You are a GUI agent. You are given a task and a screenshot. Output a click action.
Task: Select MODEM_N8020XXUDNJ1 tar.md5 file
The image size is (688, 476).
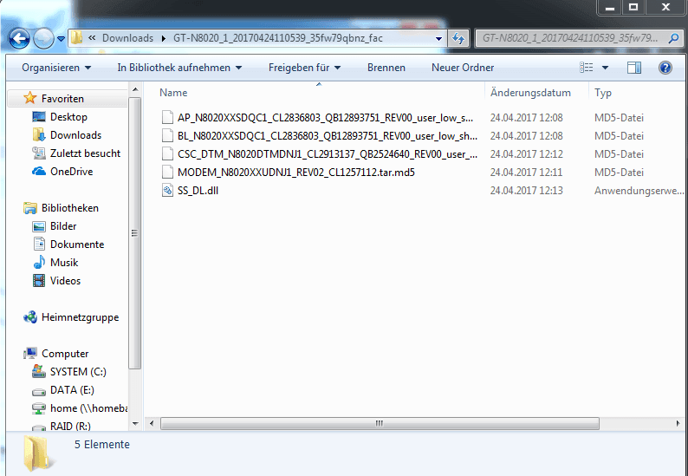tap(296, 173)
